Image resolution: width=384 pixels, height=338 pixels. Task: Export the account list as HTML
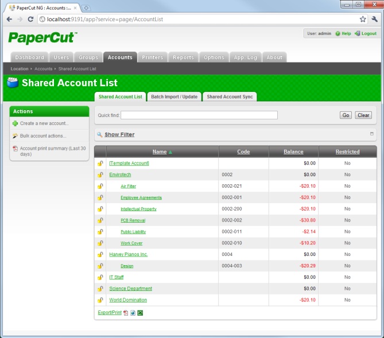(133, 313)
